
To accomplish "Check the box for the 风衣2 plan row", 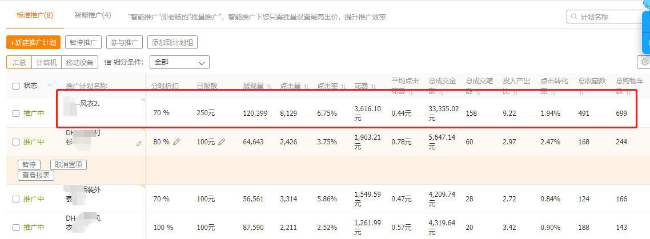I will point(16,114).
